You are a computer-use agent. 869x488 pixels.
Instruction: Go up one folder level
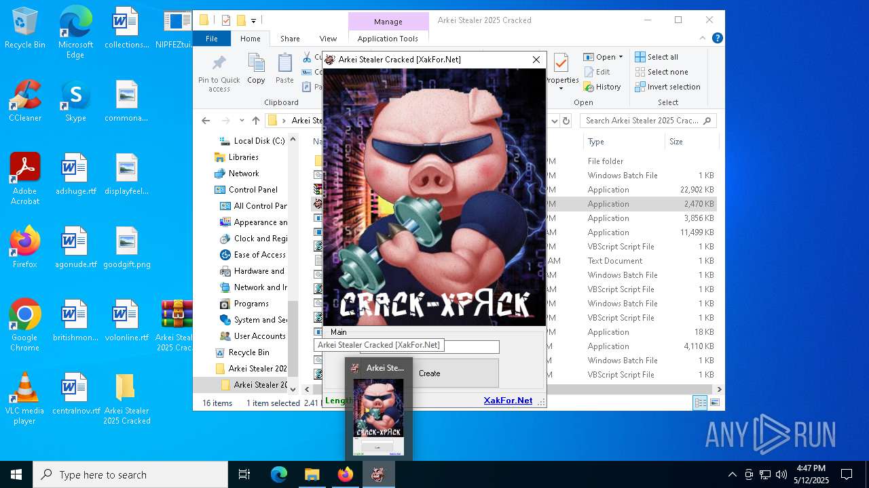click(x=255, y=121)
